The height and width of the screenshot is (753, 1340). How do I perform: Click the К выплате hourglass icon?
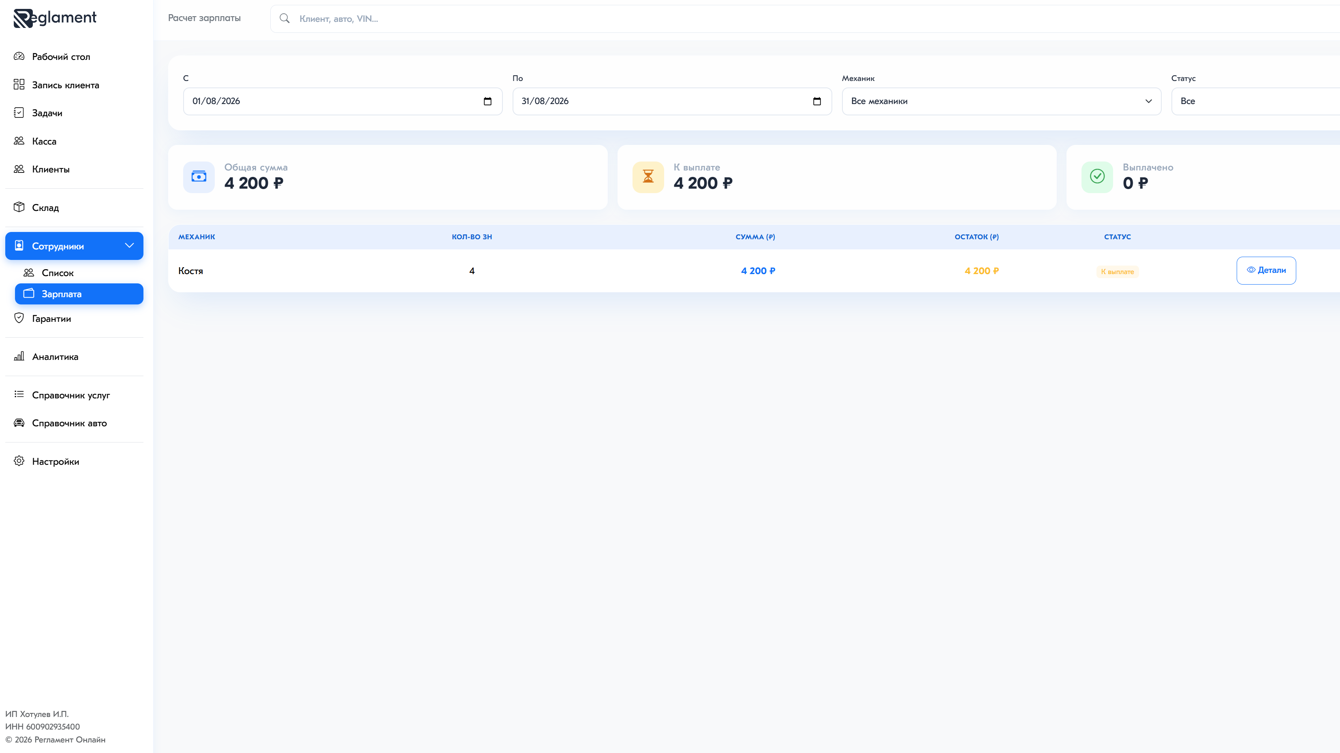pos(648,177)
